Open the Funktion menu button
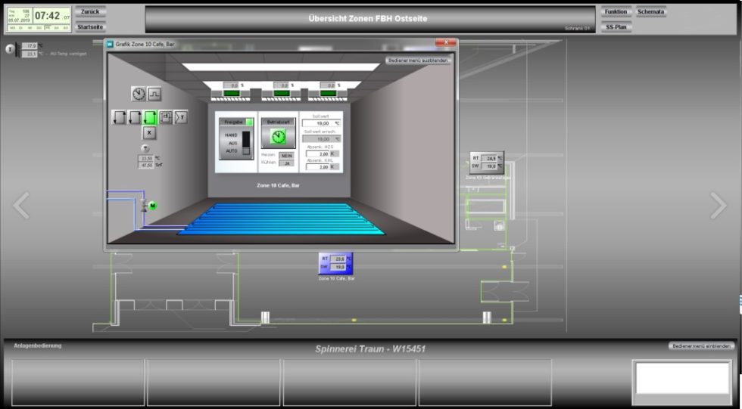 click(x=616, y=11)
